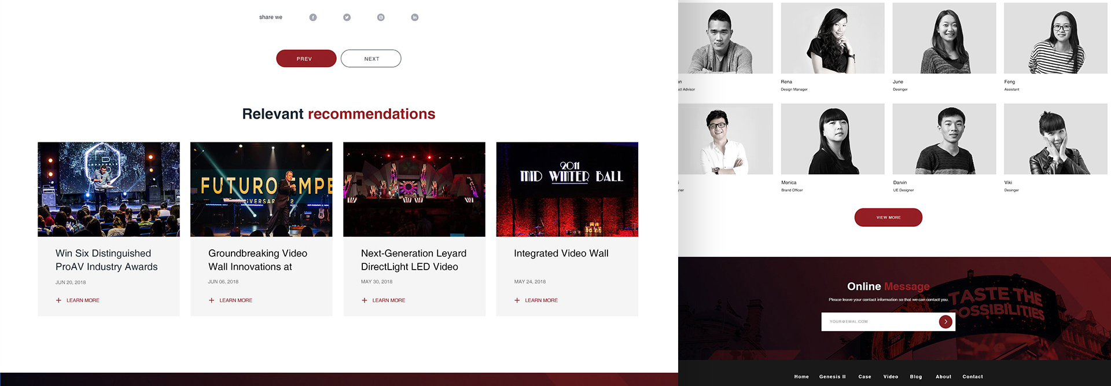This screenshot has width=1111, height=386.
Task: Open the 2011 Mid Winter Ball thumbnail
Action: pyautogui.click(x=567, y=189)
